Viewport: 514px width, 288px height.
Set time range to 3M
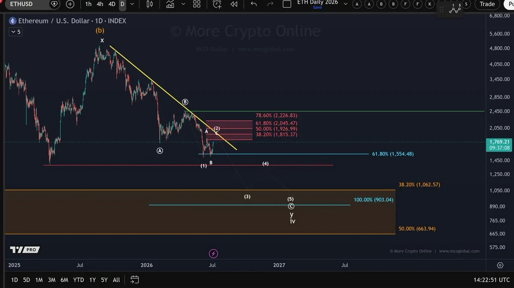[x=51, y=280]
